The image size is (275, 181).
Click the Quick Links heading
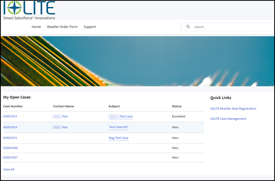[220, 98]
